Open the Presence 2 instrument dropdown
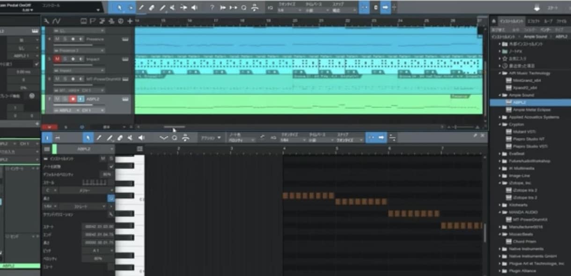Image resolution: width=571 pixels, height=276 pixels. click(x=80, y=51)
